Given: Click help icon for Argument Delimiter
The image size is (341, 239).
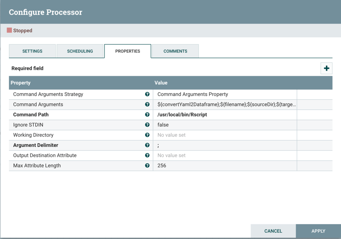Looking at the screenshot, I should [147, 145].
